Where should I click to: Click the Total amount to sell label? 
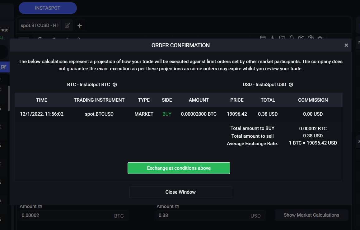(x=253, y=136)
